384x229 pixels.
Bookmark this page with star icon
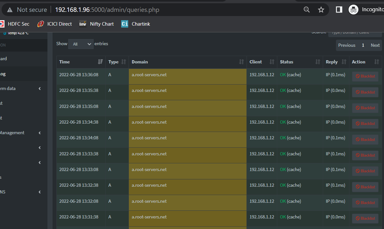(321, 10)
